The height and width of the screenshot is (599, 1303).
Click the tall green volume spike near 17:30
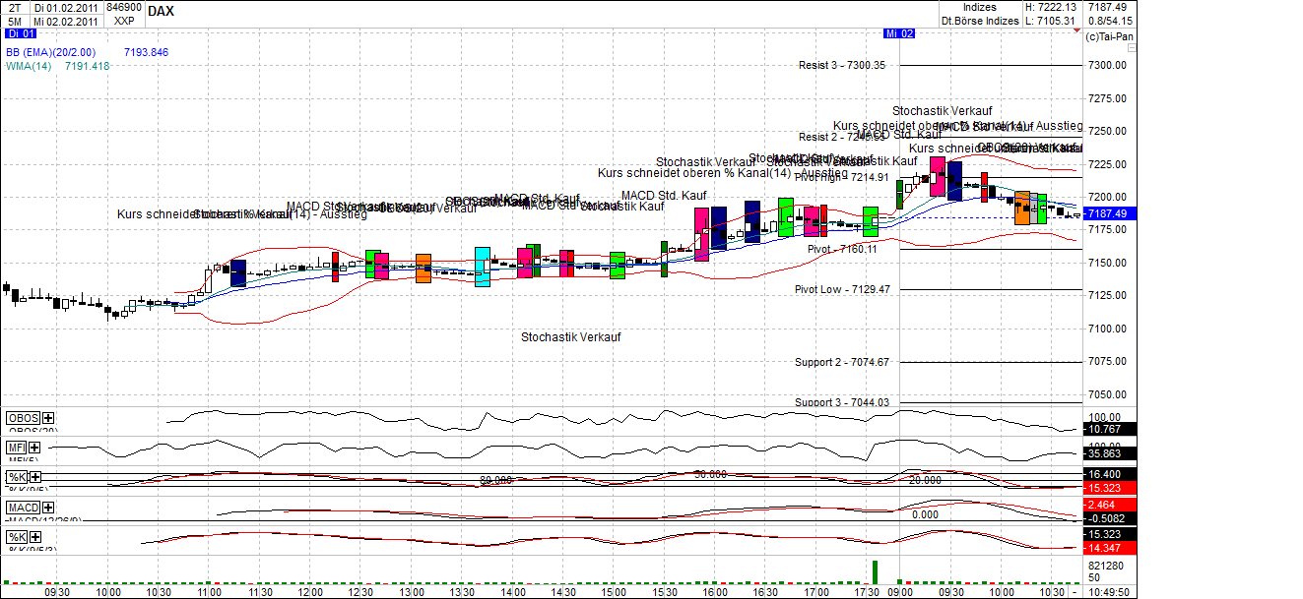pyautogui.click(x=875, y=570)
